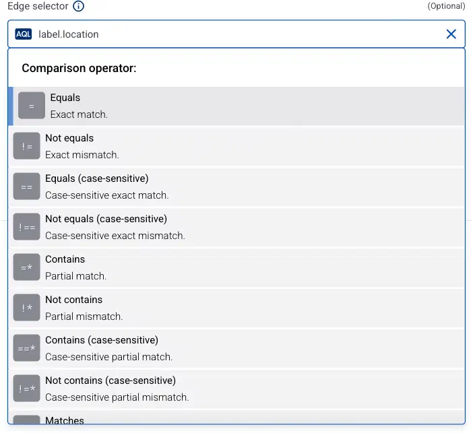Click the != symbol icon
473x433 pixels.
click(26, 146)
